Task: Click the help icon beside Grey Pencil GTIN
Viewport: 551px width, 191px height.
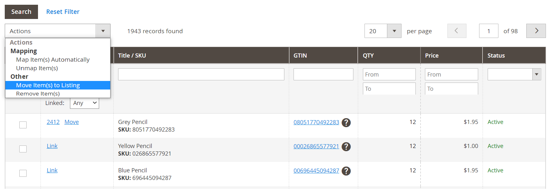Action: pos(346,122)
